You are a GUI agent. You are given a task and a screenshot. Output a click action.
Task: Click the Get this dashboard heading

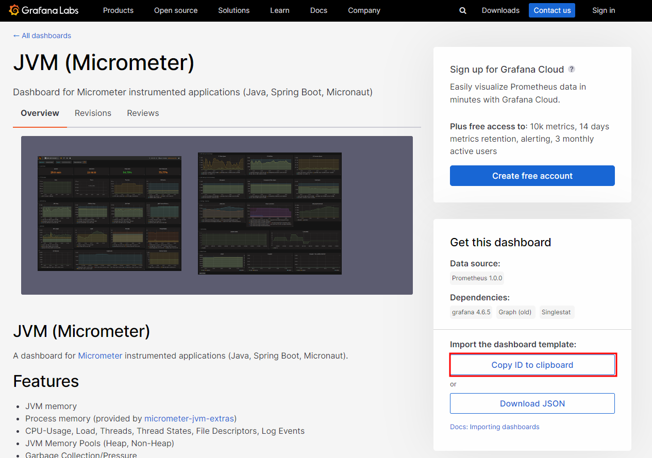(500, 242)
